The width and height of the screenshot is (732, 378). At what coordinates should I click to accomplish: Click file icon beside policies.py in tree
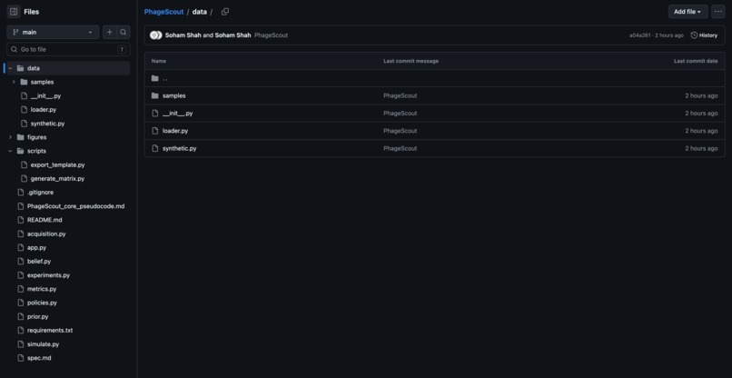click(x=20, y=303)
